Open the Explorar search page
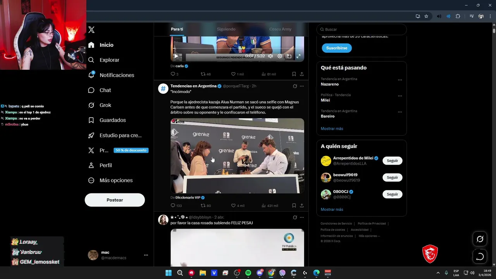 (x=103, y=60)
